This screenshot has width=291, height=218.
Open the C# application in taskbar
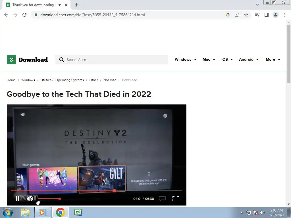click(78, 212)
